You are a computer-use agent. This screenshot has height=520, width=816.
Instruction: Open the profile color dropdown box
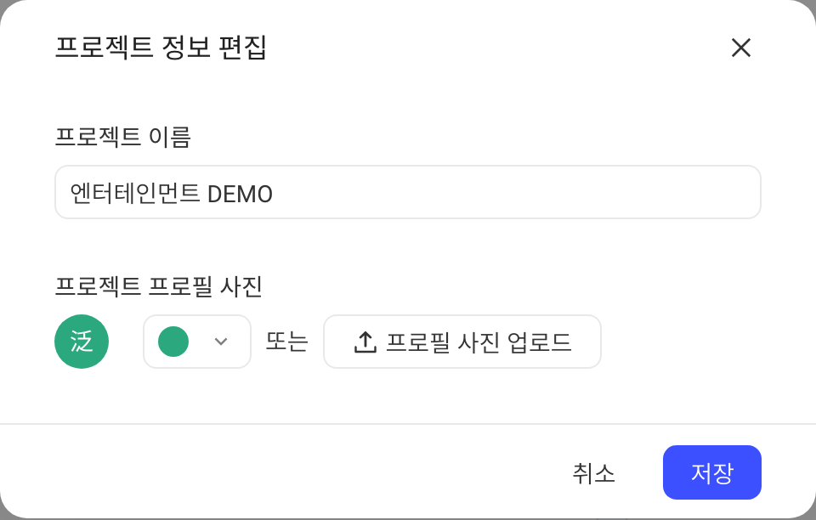pyautogui.click(x=197, y=342)
